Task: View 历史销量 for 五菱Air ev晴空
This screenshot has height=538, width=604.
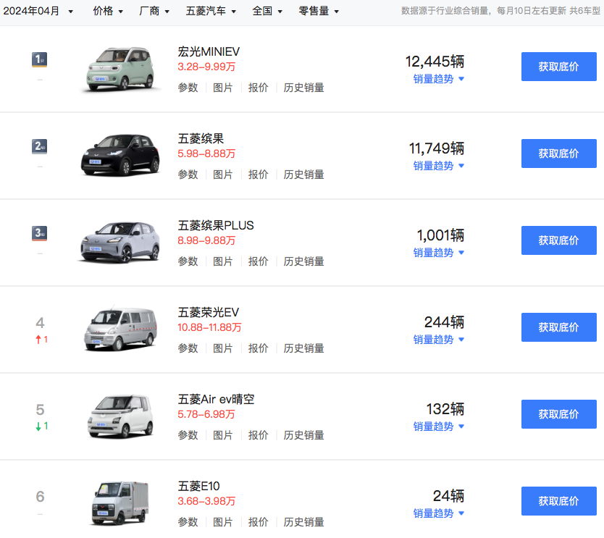Action: pyautogui.click(x=304, y=436)
